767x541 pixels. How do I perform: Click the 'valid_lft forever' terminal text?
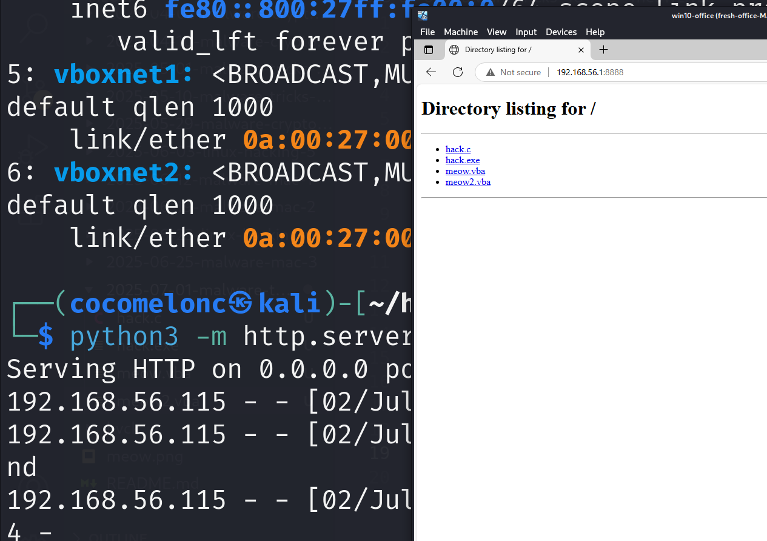pos(250,42)
